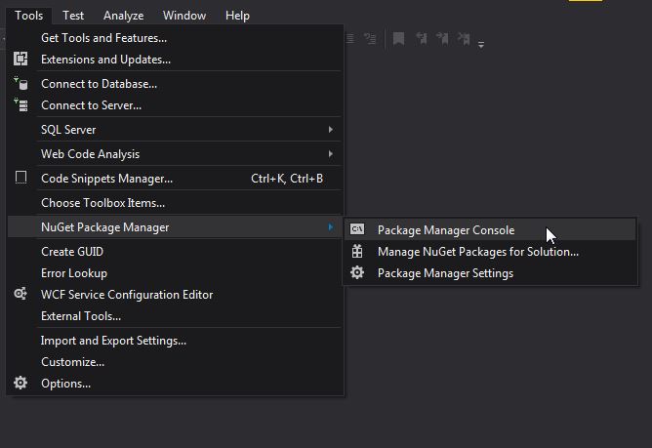Click the NuGet Package Manager submenu arrow
The height and width of the screenshot is (448, 652).
click(x=331, y=227)
